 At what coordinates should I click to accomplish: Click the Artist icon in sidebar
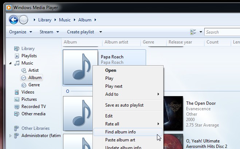coord(24,70)
